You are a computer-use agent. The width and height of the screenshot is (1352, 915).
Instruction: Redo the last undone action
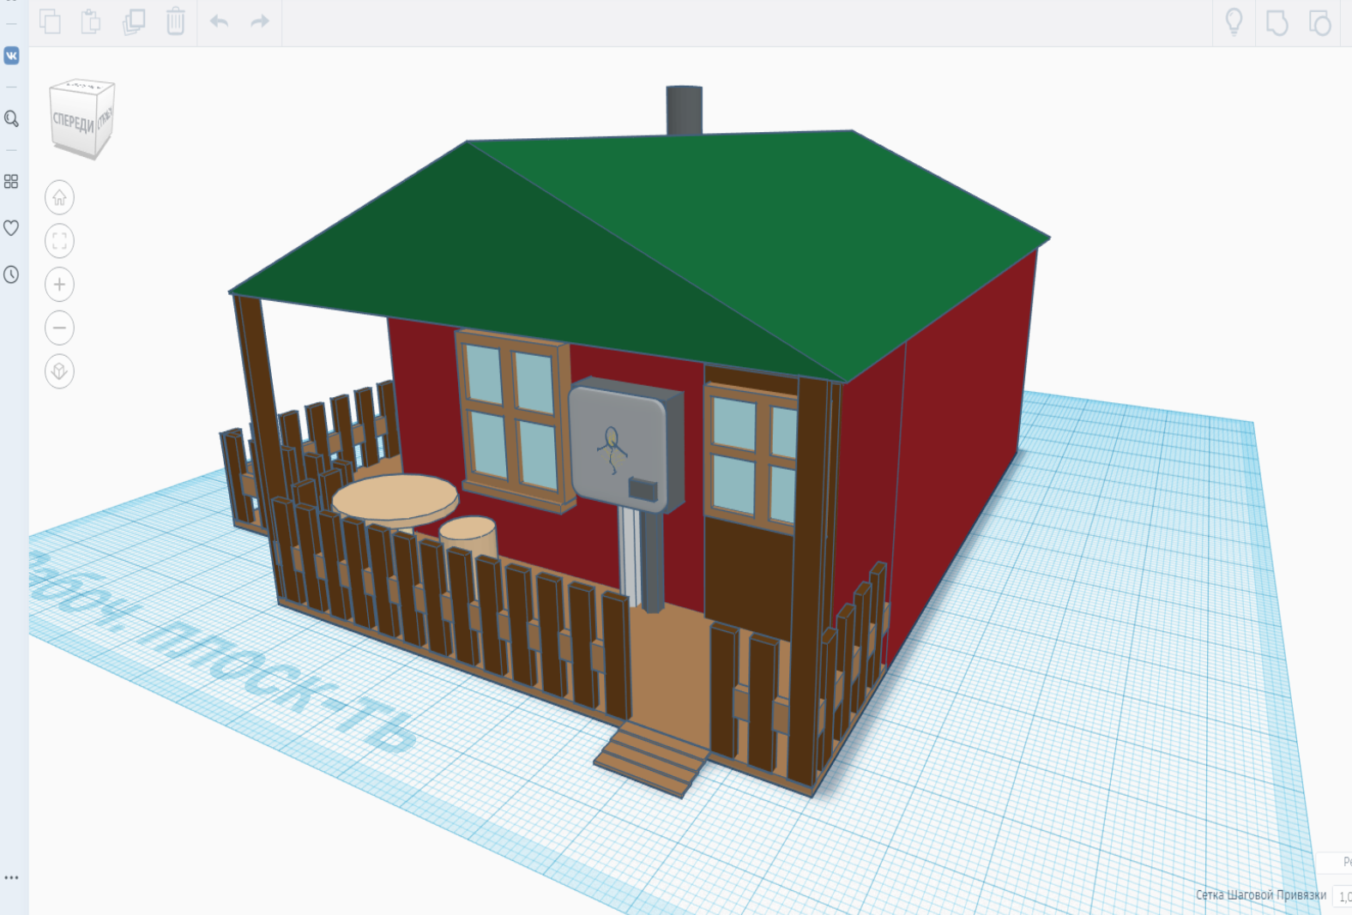260,21
